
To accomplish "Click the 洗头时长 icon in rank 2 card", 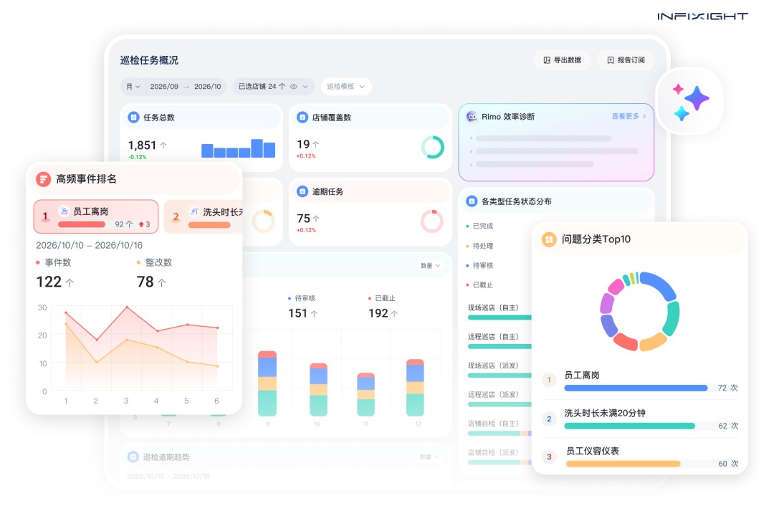I will tap(194, 211).
